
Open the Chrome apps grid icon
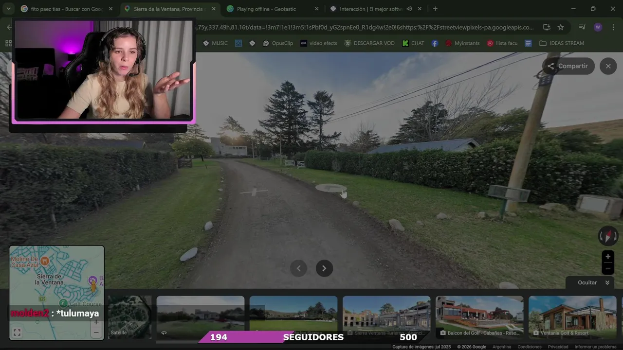tap(8, 43)
